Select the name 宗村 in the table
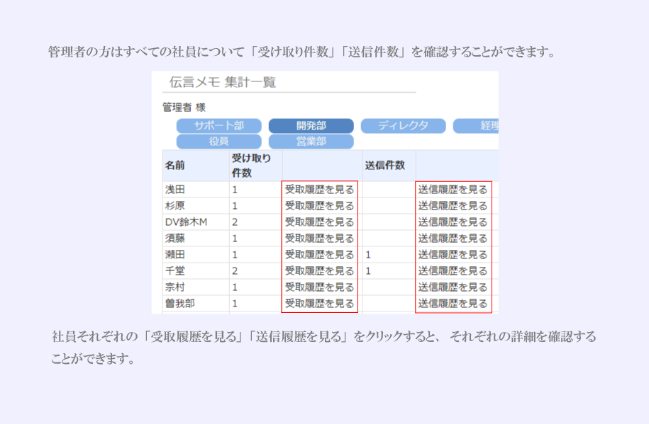Image resolution: width=649 pixels, height=424 pixels. 175,287
